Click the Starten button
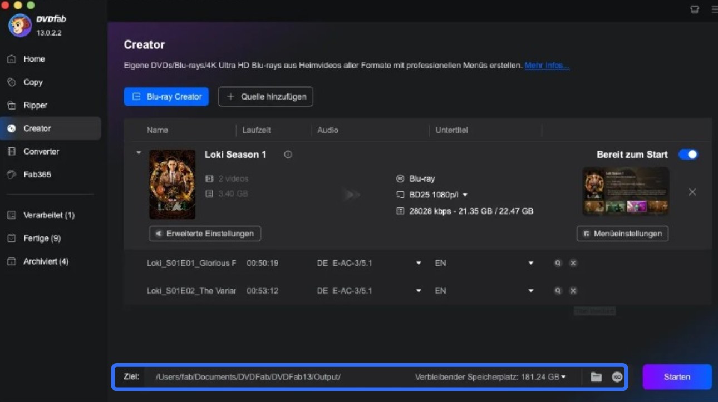The image size is (718, 402). pos(677,377)
